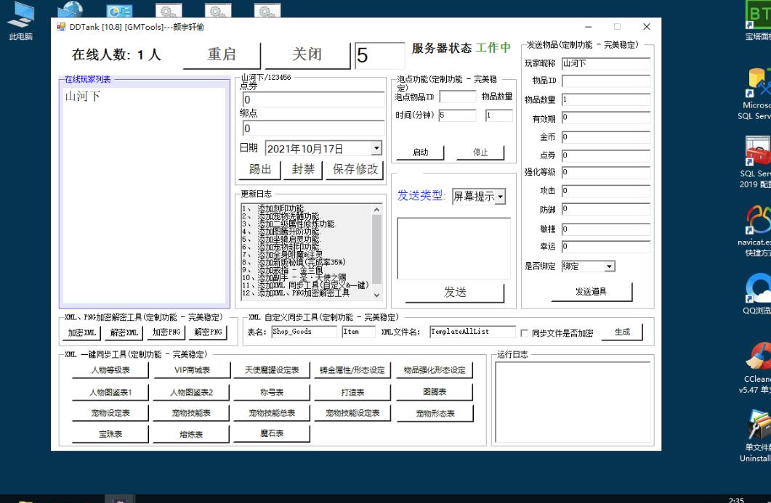The height and width of the screenshot is (503, 771).
Task: Open the 此电脑 (This PC) desktop icon
Action: coord(20,18)
